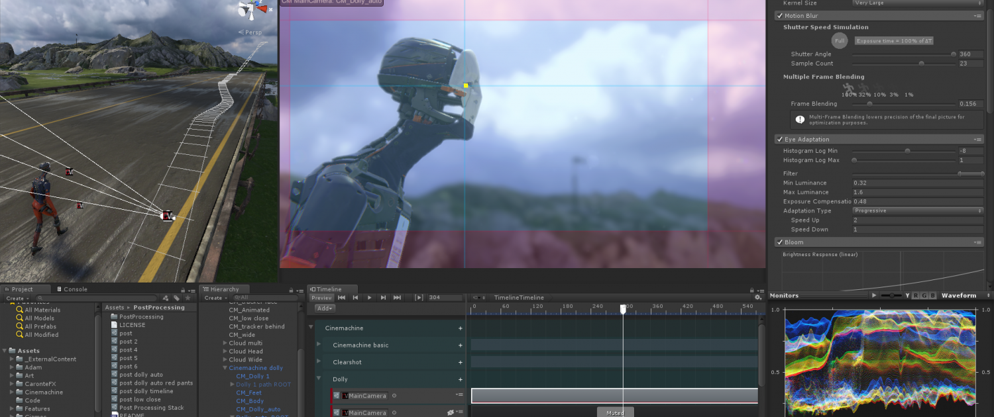Open Bloom component context menu
Image resolution: width=994 pixels, height=417 pixels.
(x=977, y=243)
